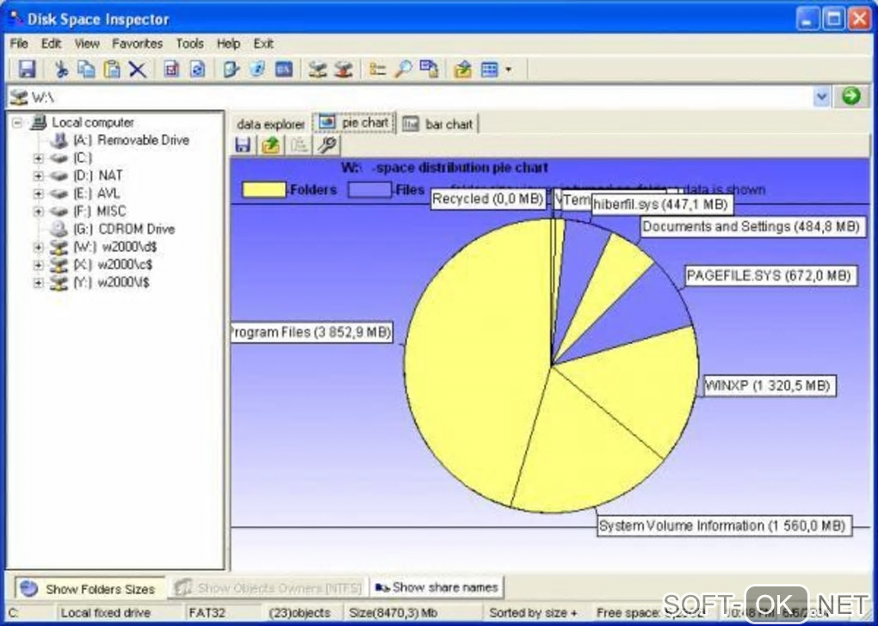The image size is (878, 626).
Task: Click the page with arrow icon
Action: coord(231,70)
